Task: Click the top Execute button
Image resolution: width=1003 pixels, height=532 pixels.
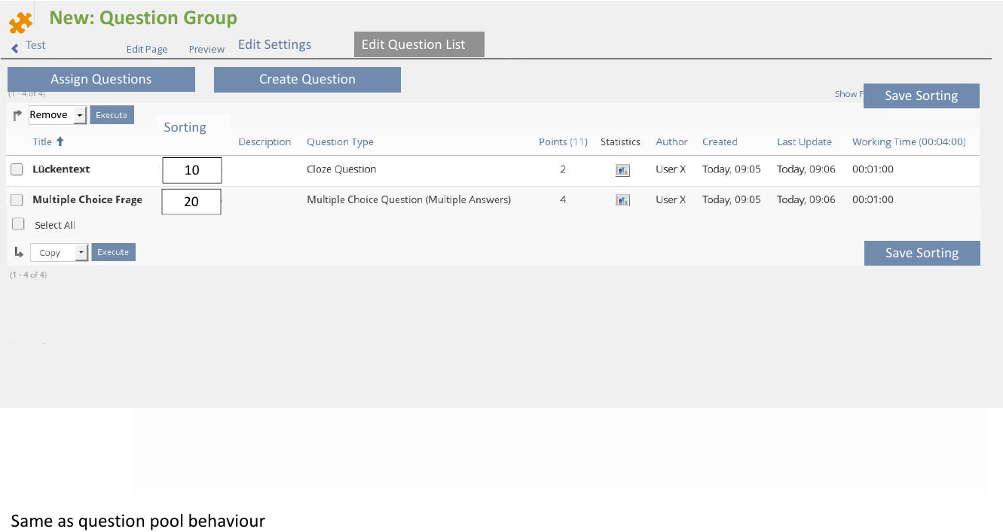Action: [x=112, y=115]
